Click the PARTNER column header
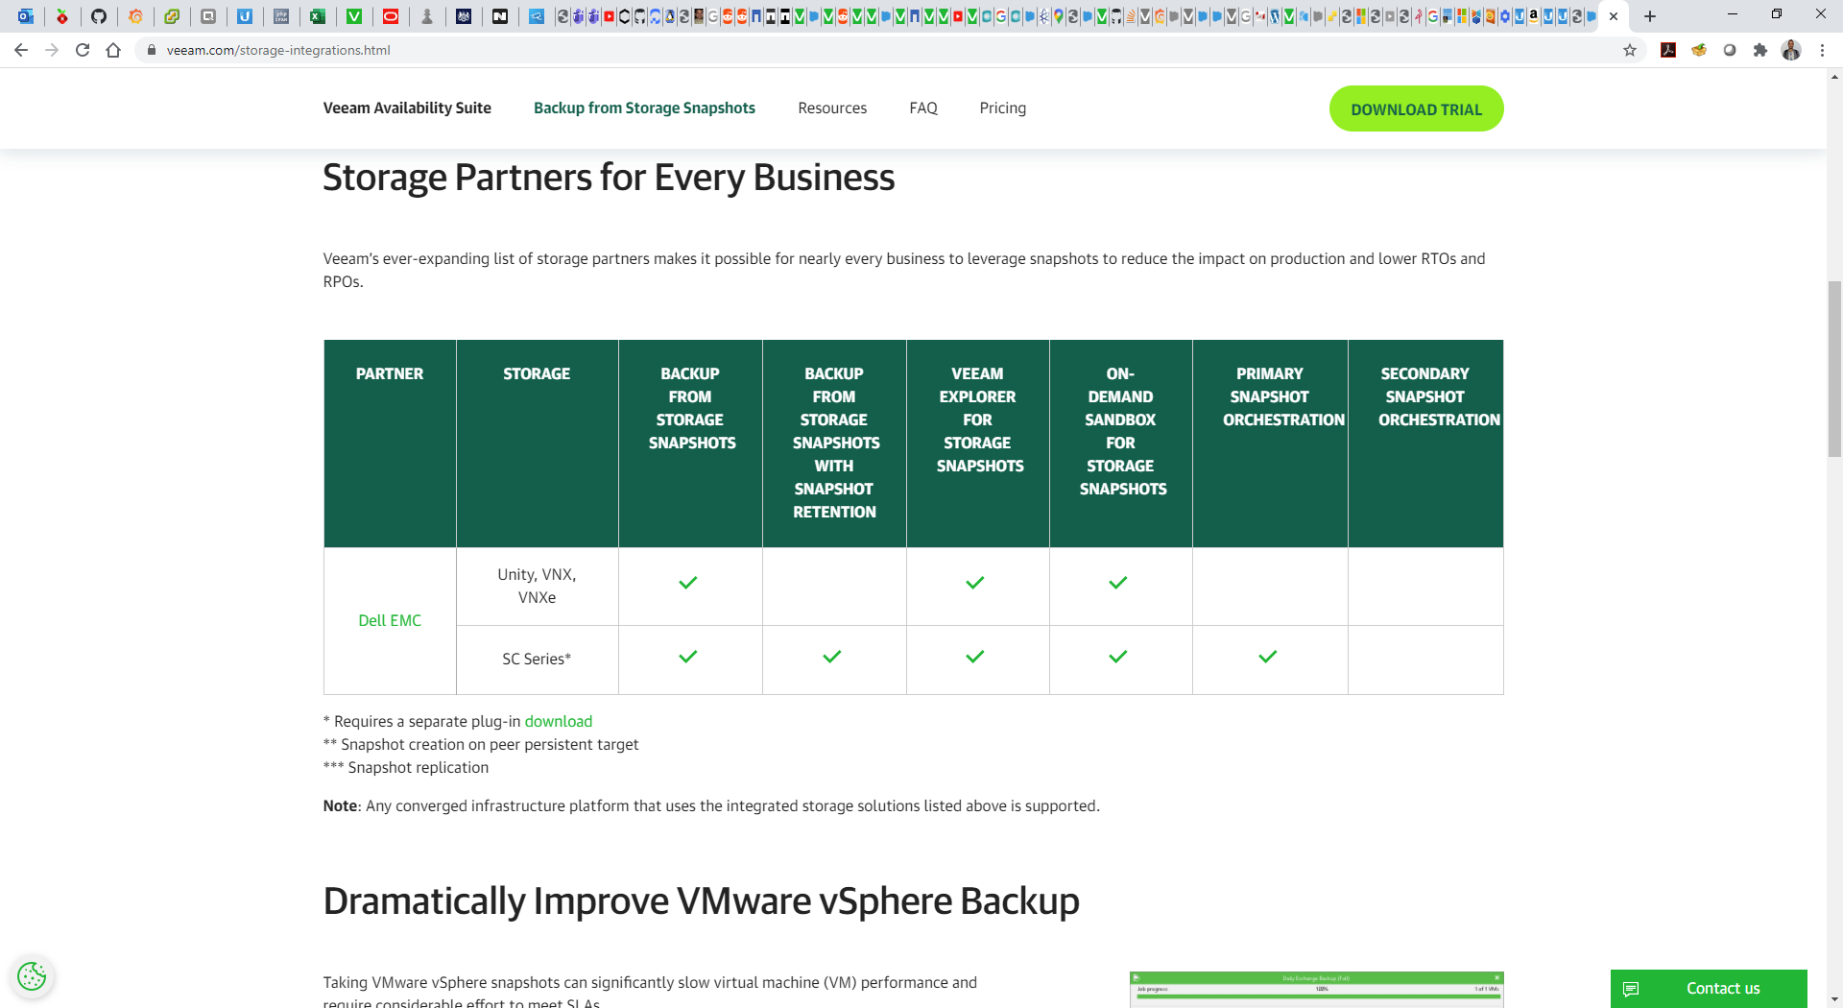The width and height of the screenshot is (1843, 1008). [390, 444]
